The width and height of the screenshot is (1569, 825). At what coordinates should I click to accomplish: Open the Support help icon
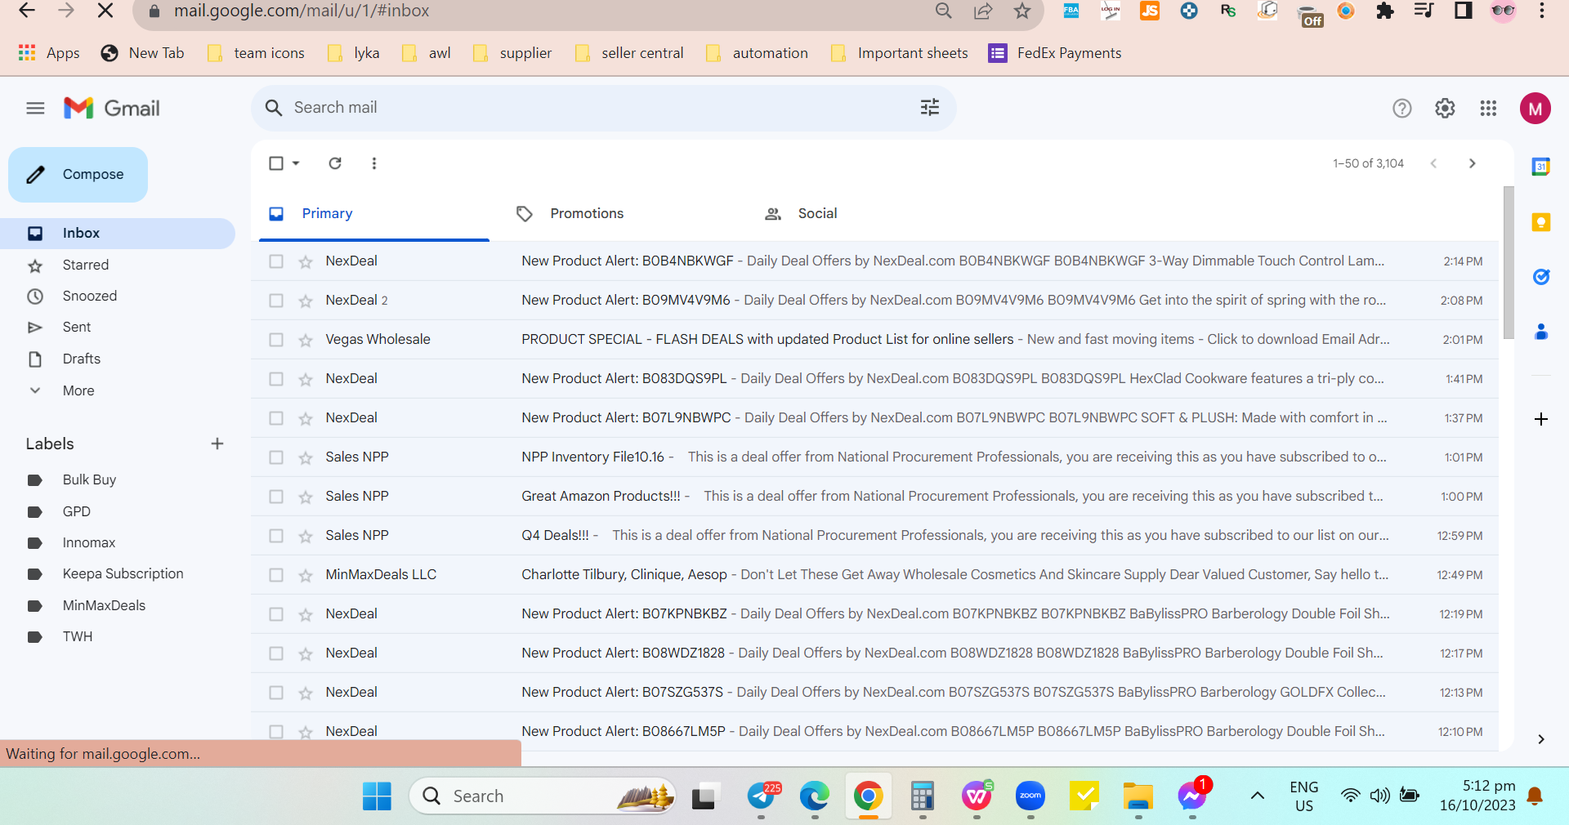pos(1402,108)
